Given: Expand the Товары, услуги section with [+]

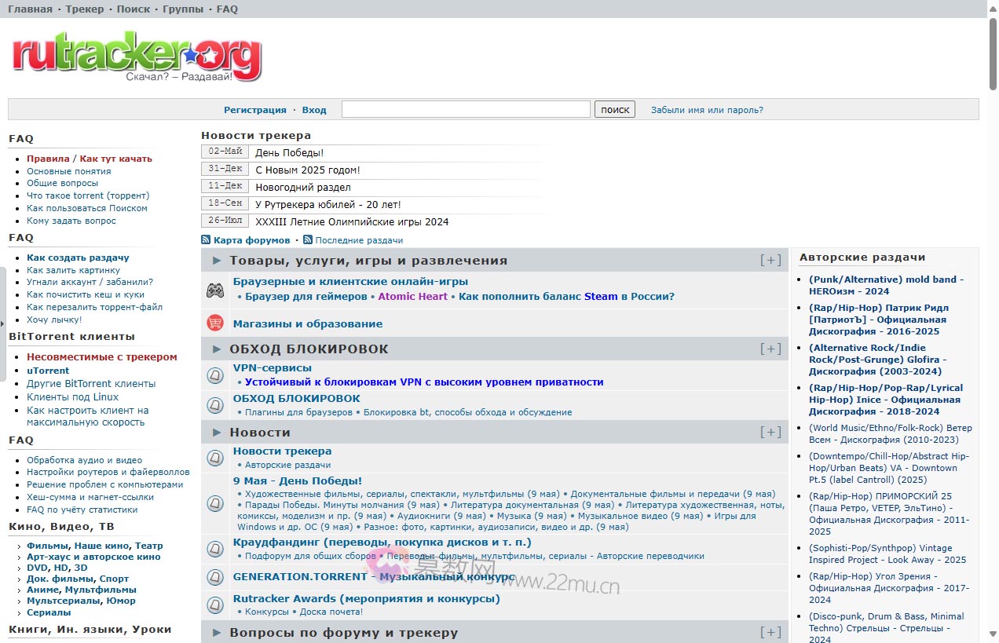Looking at the screenshot, I should [770, 259].
